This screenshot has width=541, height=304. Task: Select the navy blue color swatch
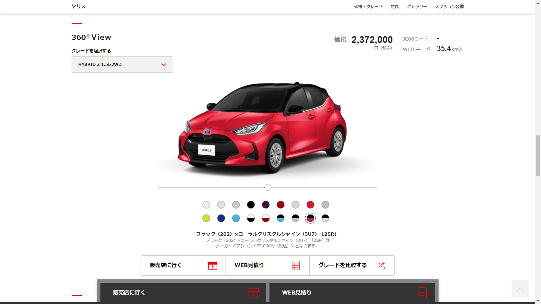(x=221, y=218)
